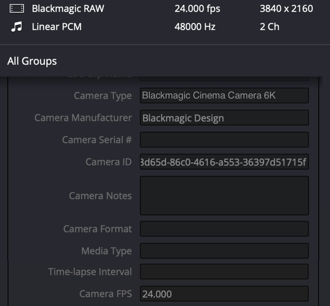Click the Media Type field
This screenshot has height=306, width=330.
click(224, 251)
